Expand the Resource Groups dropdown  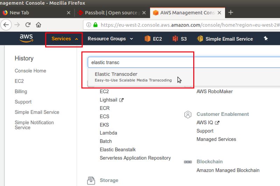[110, 39]
